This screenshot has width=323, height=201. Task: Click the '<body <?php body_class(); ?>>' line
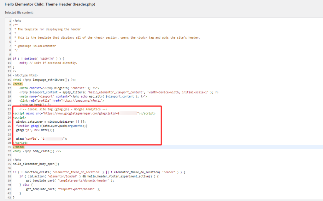pyautogui.click(x=37, y=151)
